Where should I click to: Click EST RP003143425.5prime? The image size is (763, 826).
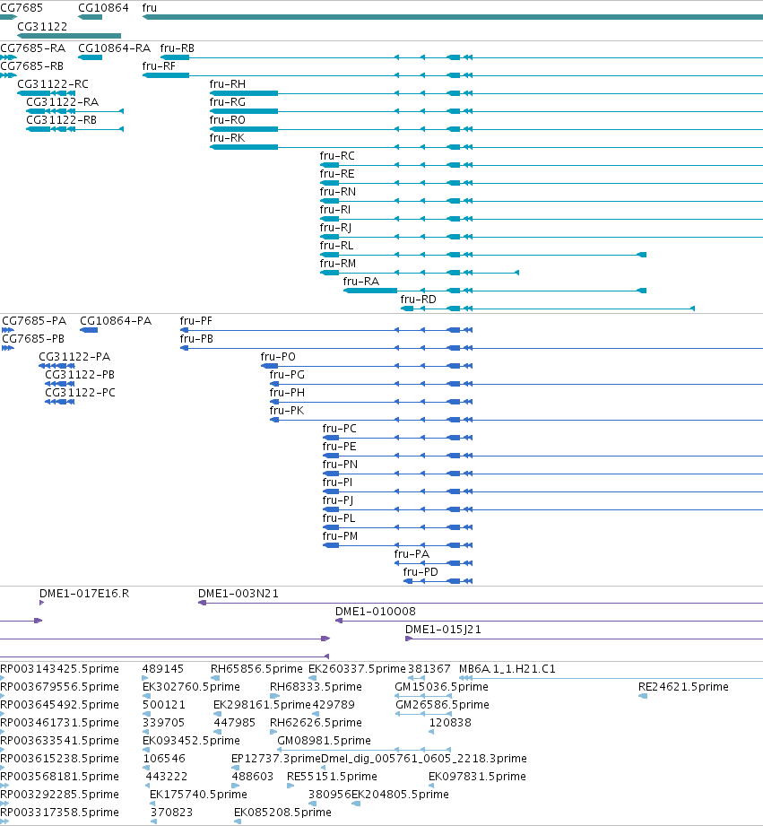[59, 668]
